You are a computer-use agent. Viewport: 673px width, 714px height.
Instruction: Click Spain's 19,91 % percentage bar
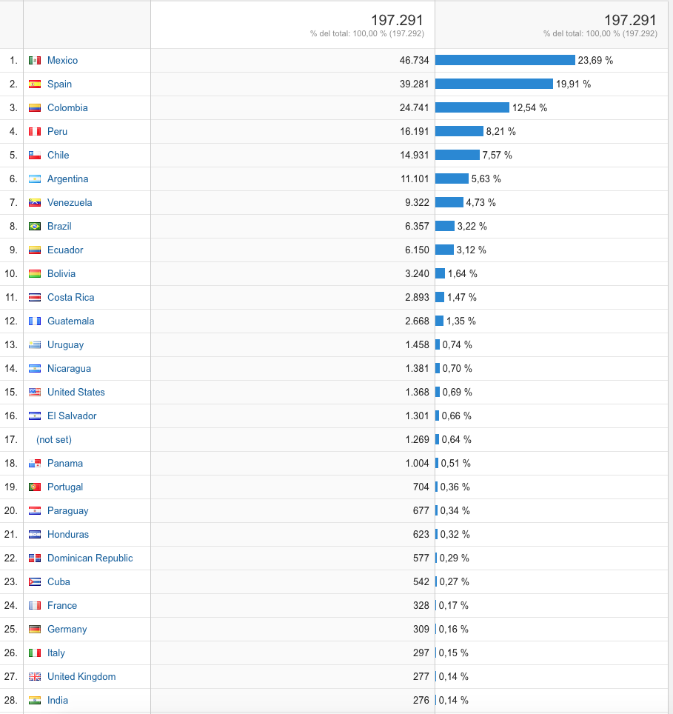[x=494, y=84]
